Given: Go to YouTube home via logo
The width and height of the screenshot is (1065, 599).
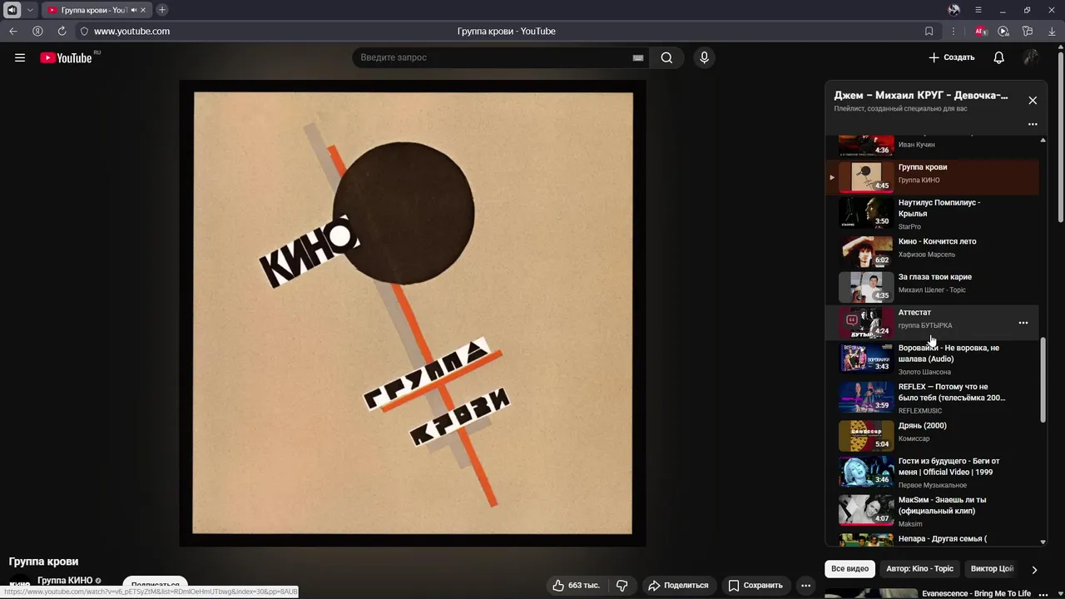Looking at the screenshot, I should click(x=67, y=57).
